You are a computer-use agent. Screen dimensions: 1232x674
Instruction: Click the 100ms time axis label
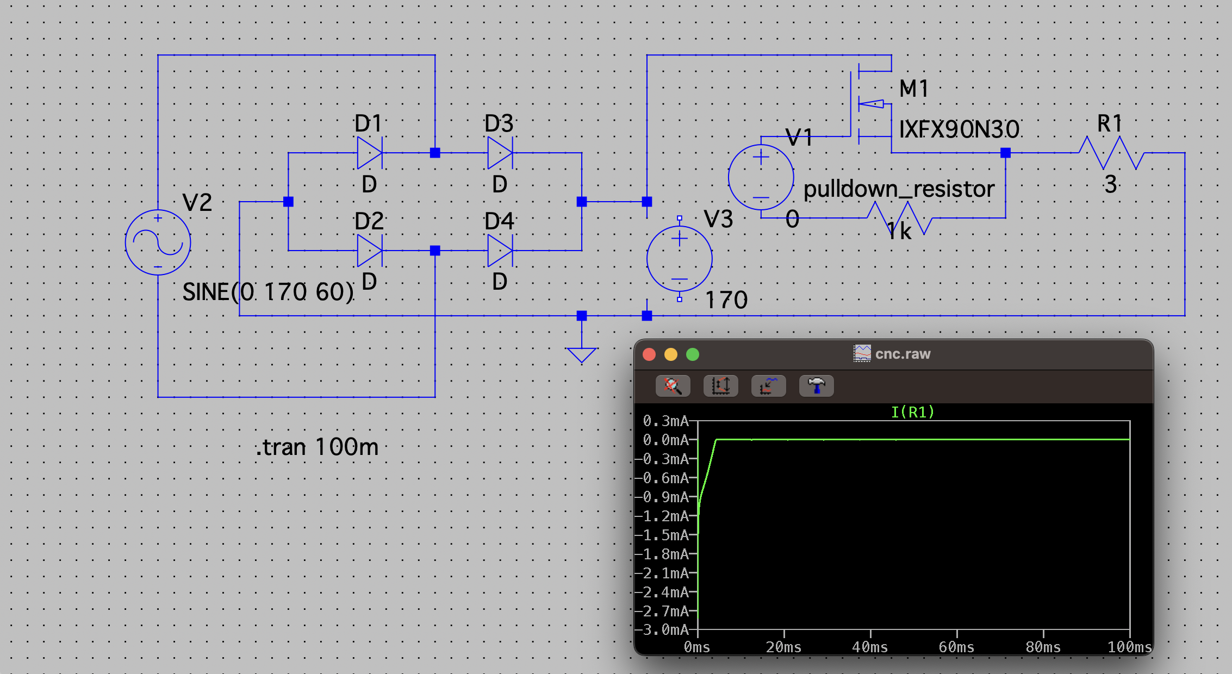pyautogui.click(x=1130, y=647)
